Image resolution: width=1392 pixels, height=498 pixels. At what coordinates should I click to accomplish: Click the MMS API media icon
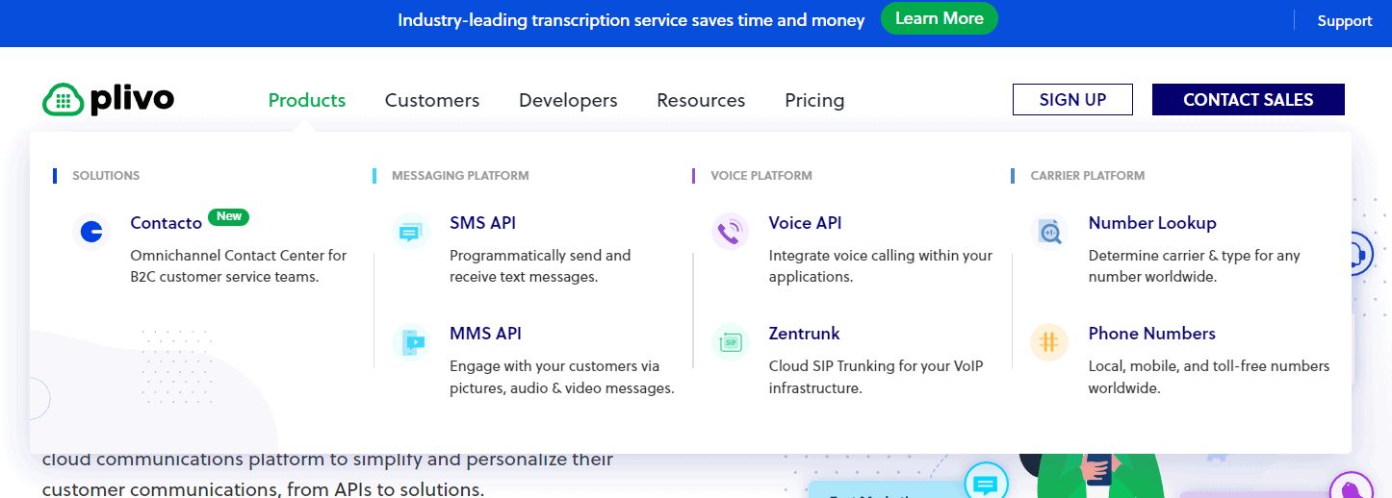(410, 342)
